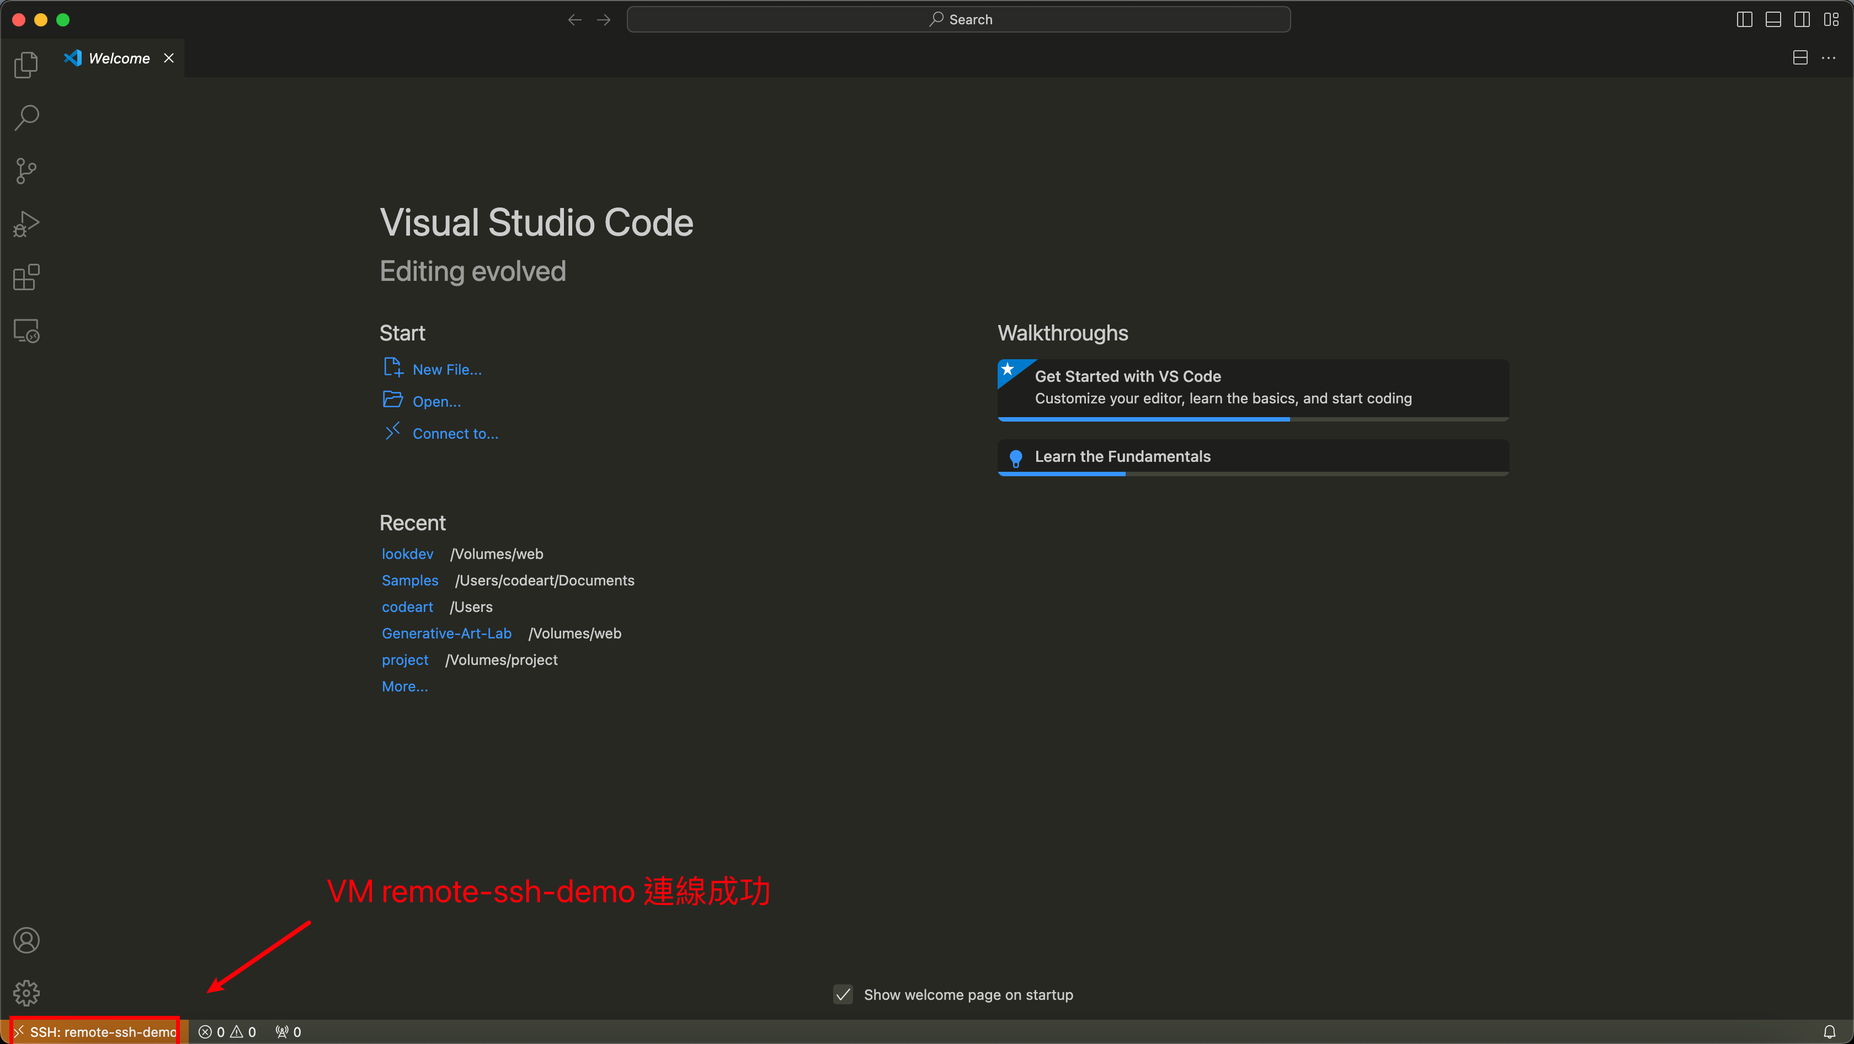The width and height of the screenshot is (1854, 1044).
Task: Open the Manage gear menu
Action: click(26, 993)
